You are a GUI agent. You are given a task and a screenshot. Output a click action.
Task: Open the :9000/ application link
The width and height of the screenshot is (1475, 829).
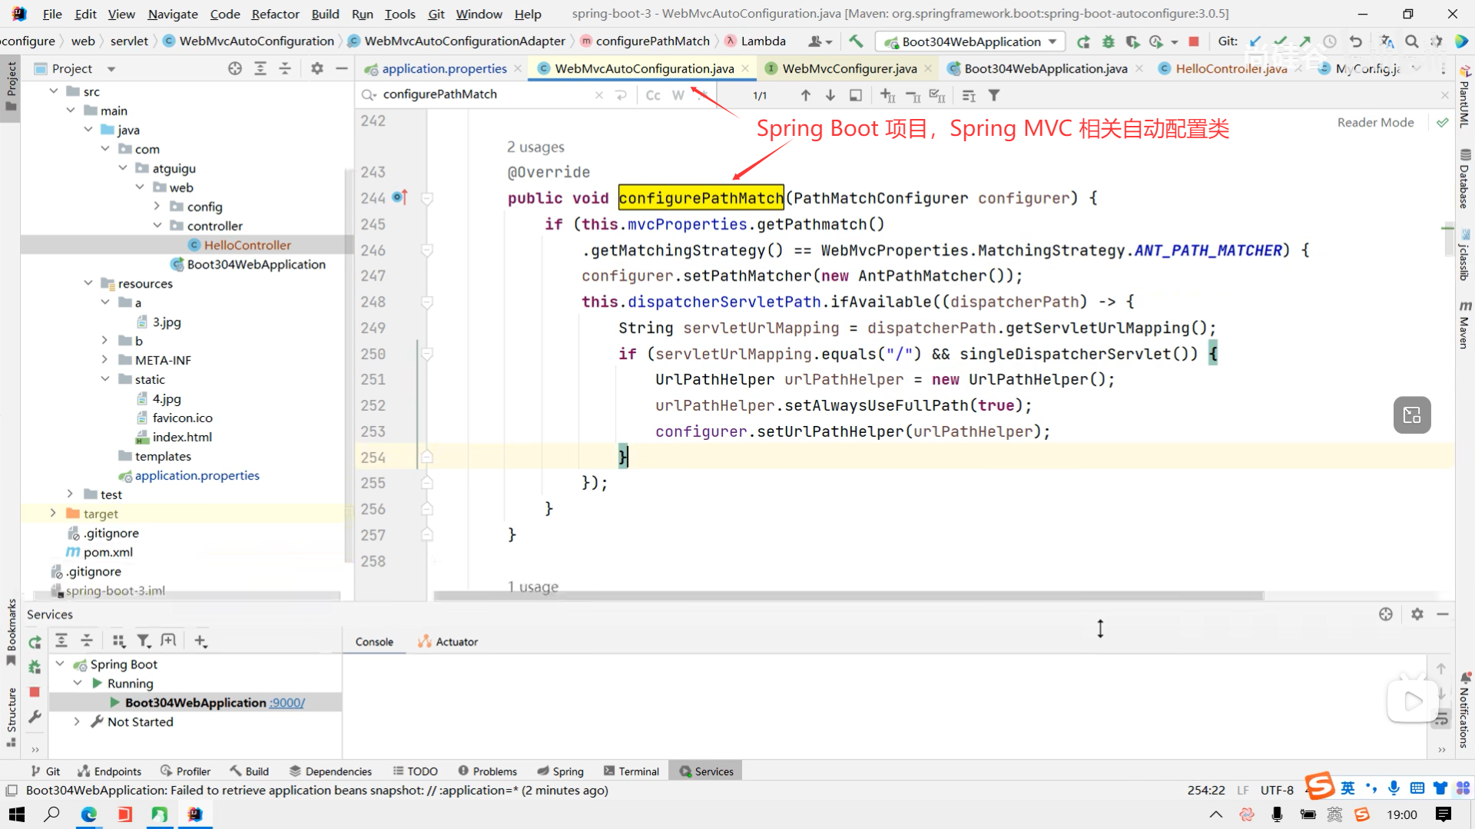click(x=287, y=702)
